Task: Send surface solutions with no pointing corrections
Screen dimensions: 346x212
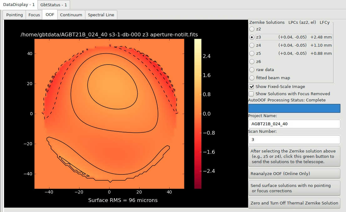Action: 294,188
